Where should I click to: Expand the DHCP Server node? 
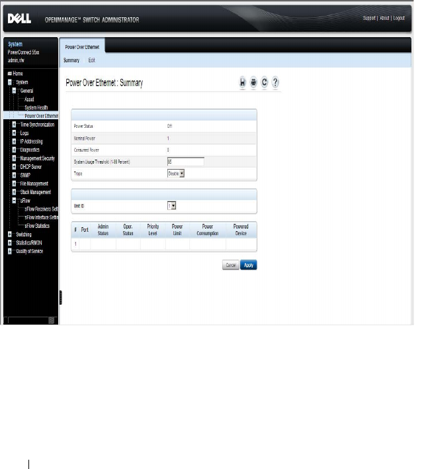pyautogui.click(x=14, y=167)
